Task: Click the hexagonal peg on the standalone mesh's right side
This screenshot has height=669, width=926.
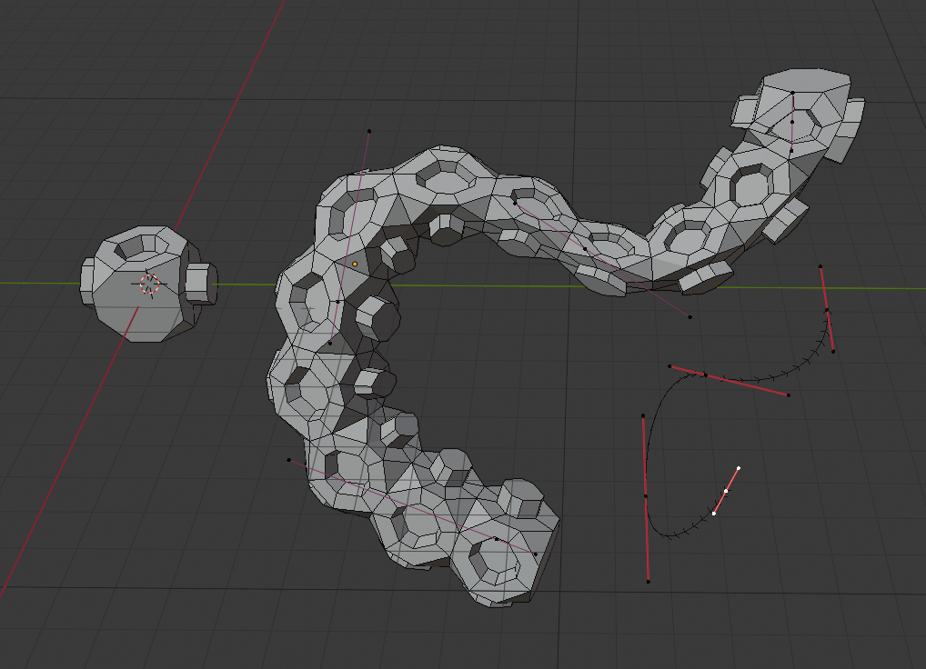Action: [201, 284]
